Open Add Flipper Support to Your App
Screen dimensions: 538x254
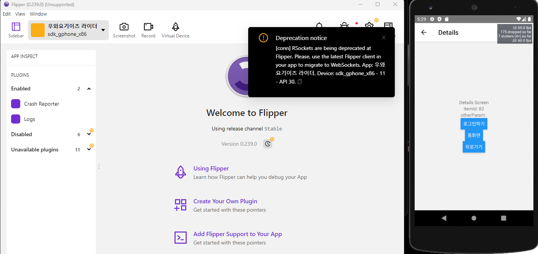pyautogui.click(x=237, y=234)
